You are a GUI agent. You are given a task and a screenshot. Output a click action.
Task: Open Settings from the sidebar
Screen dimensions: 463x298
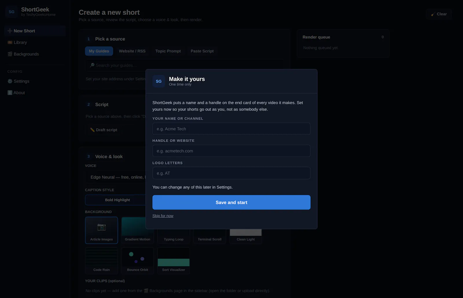coord(35,81)
